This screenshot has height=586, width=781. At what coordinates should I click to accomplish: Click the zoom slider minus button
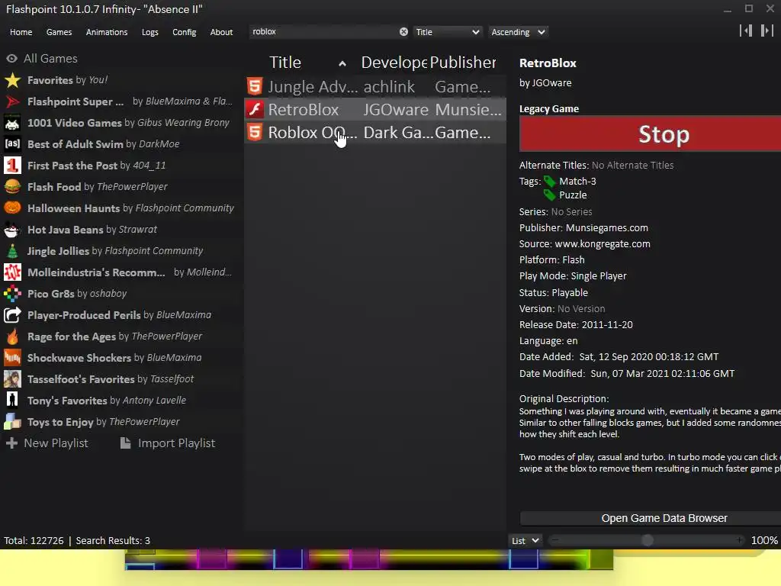555,540
